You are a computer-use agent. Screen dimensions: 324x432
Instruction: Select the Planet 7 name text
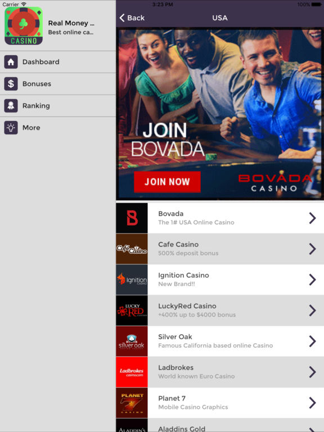coord(172,398)
